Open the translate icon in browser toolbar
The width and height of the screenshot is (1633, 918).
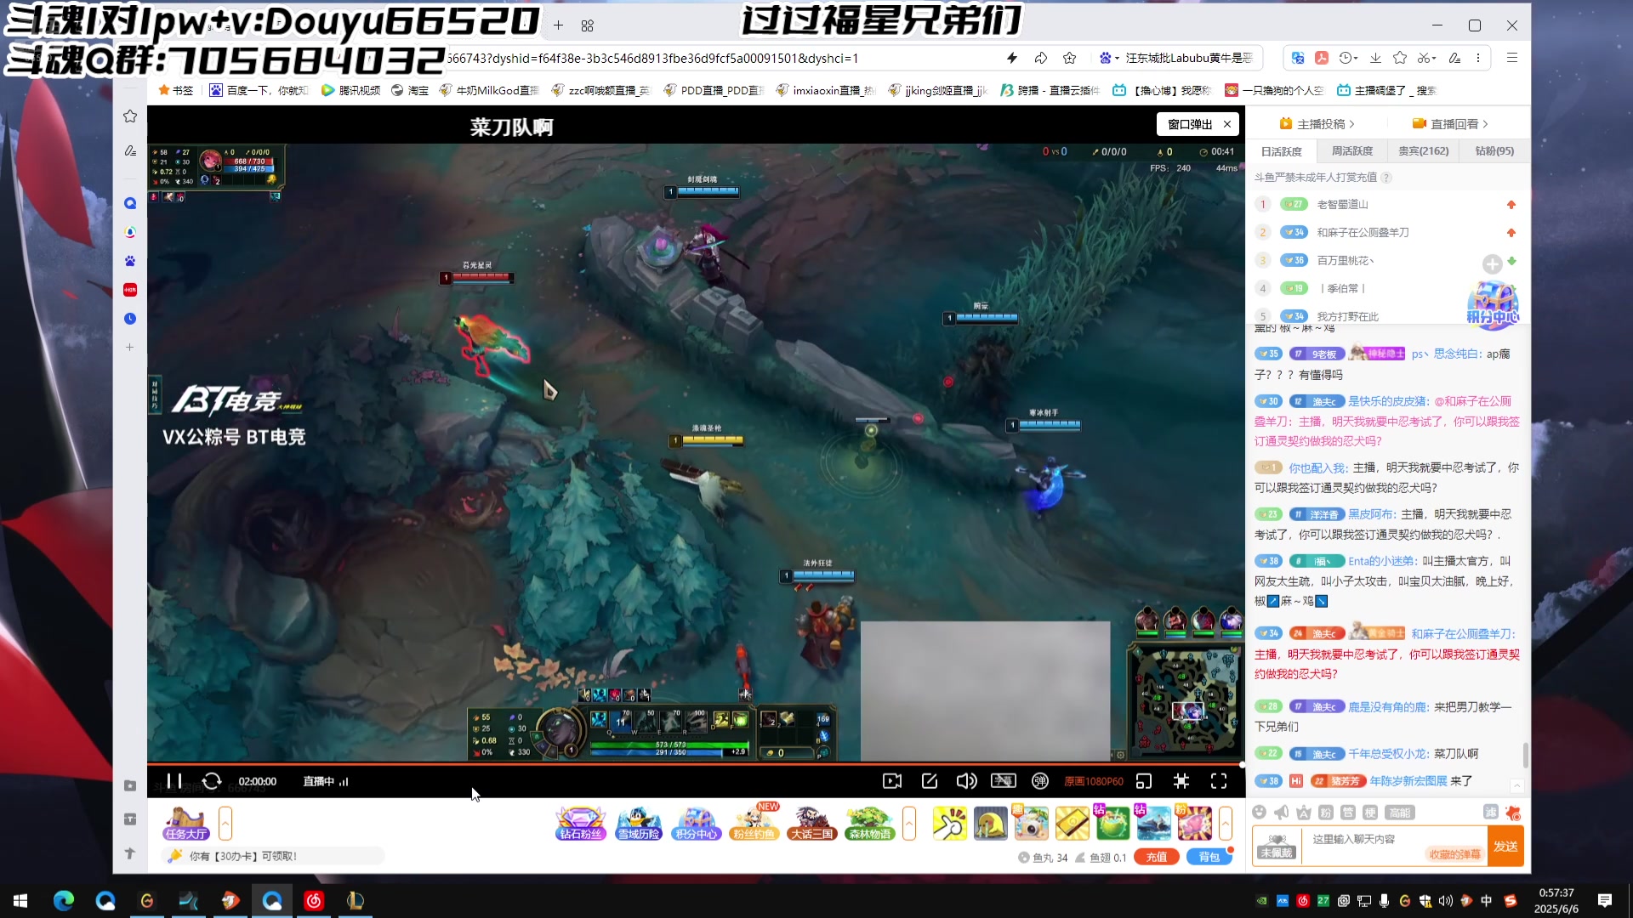(x=1298, y=58)
